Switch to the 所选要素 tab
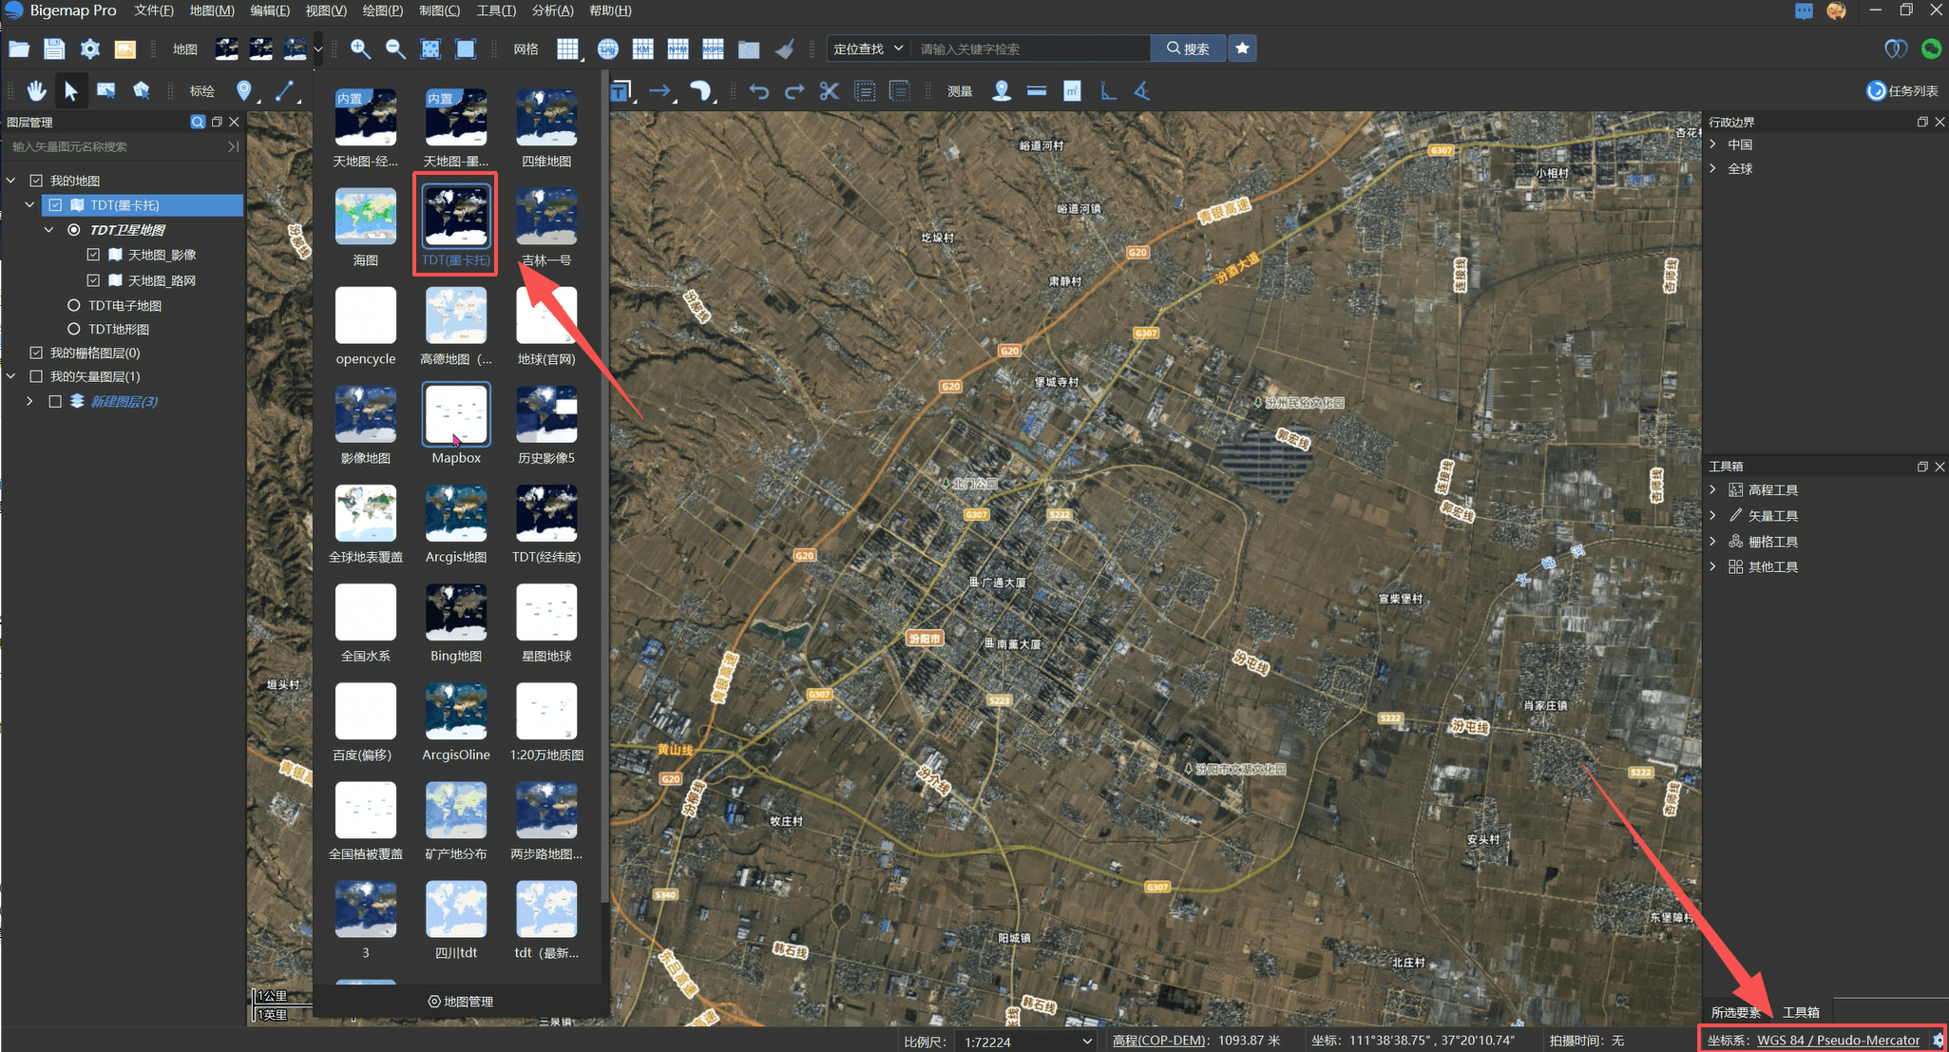Viewport: 1949px width, 1052px height. tap(1736, 1012)
